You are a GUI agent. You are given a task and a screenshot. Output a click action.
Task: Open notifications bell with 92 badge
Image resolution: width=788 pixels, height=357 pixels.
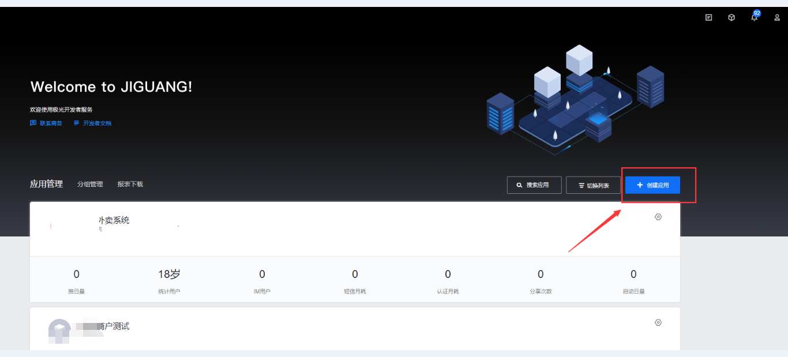755,16
